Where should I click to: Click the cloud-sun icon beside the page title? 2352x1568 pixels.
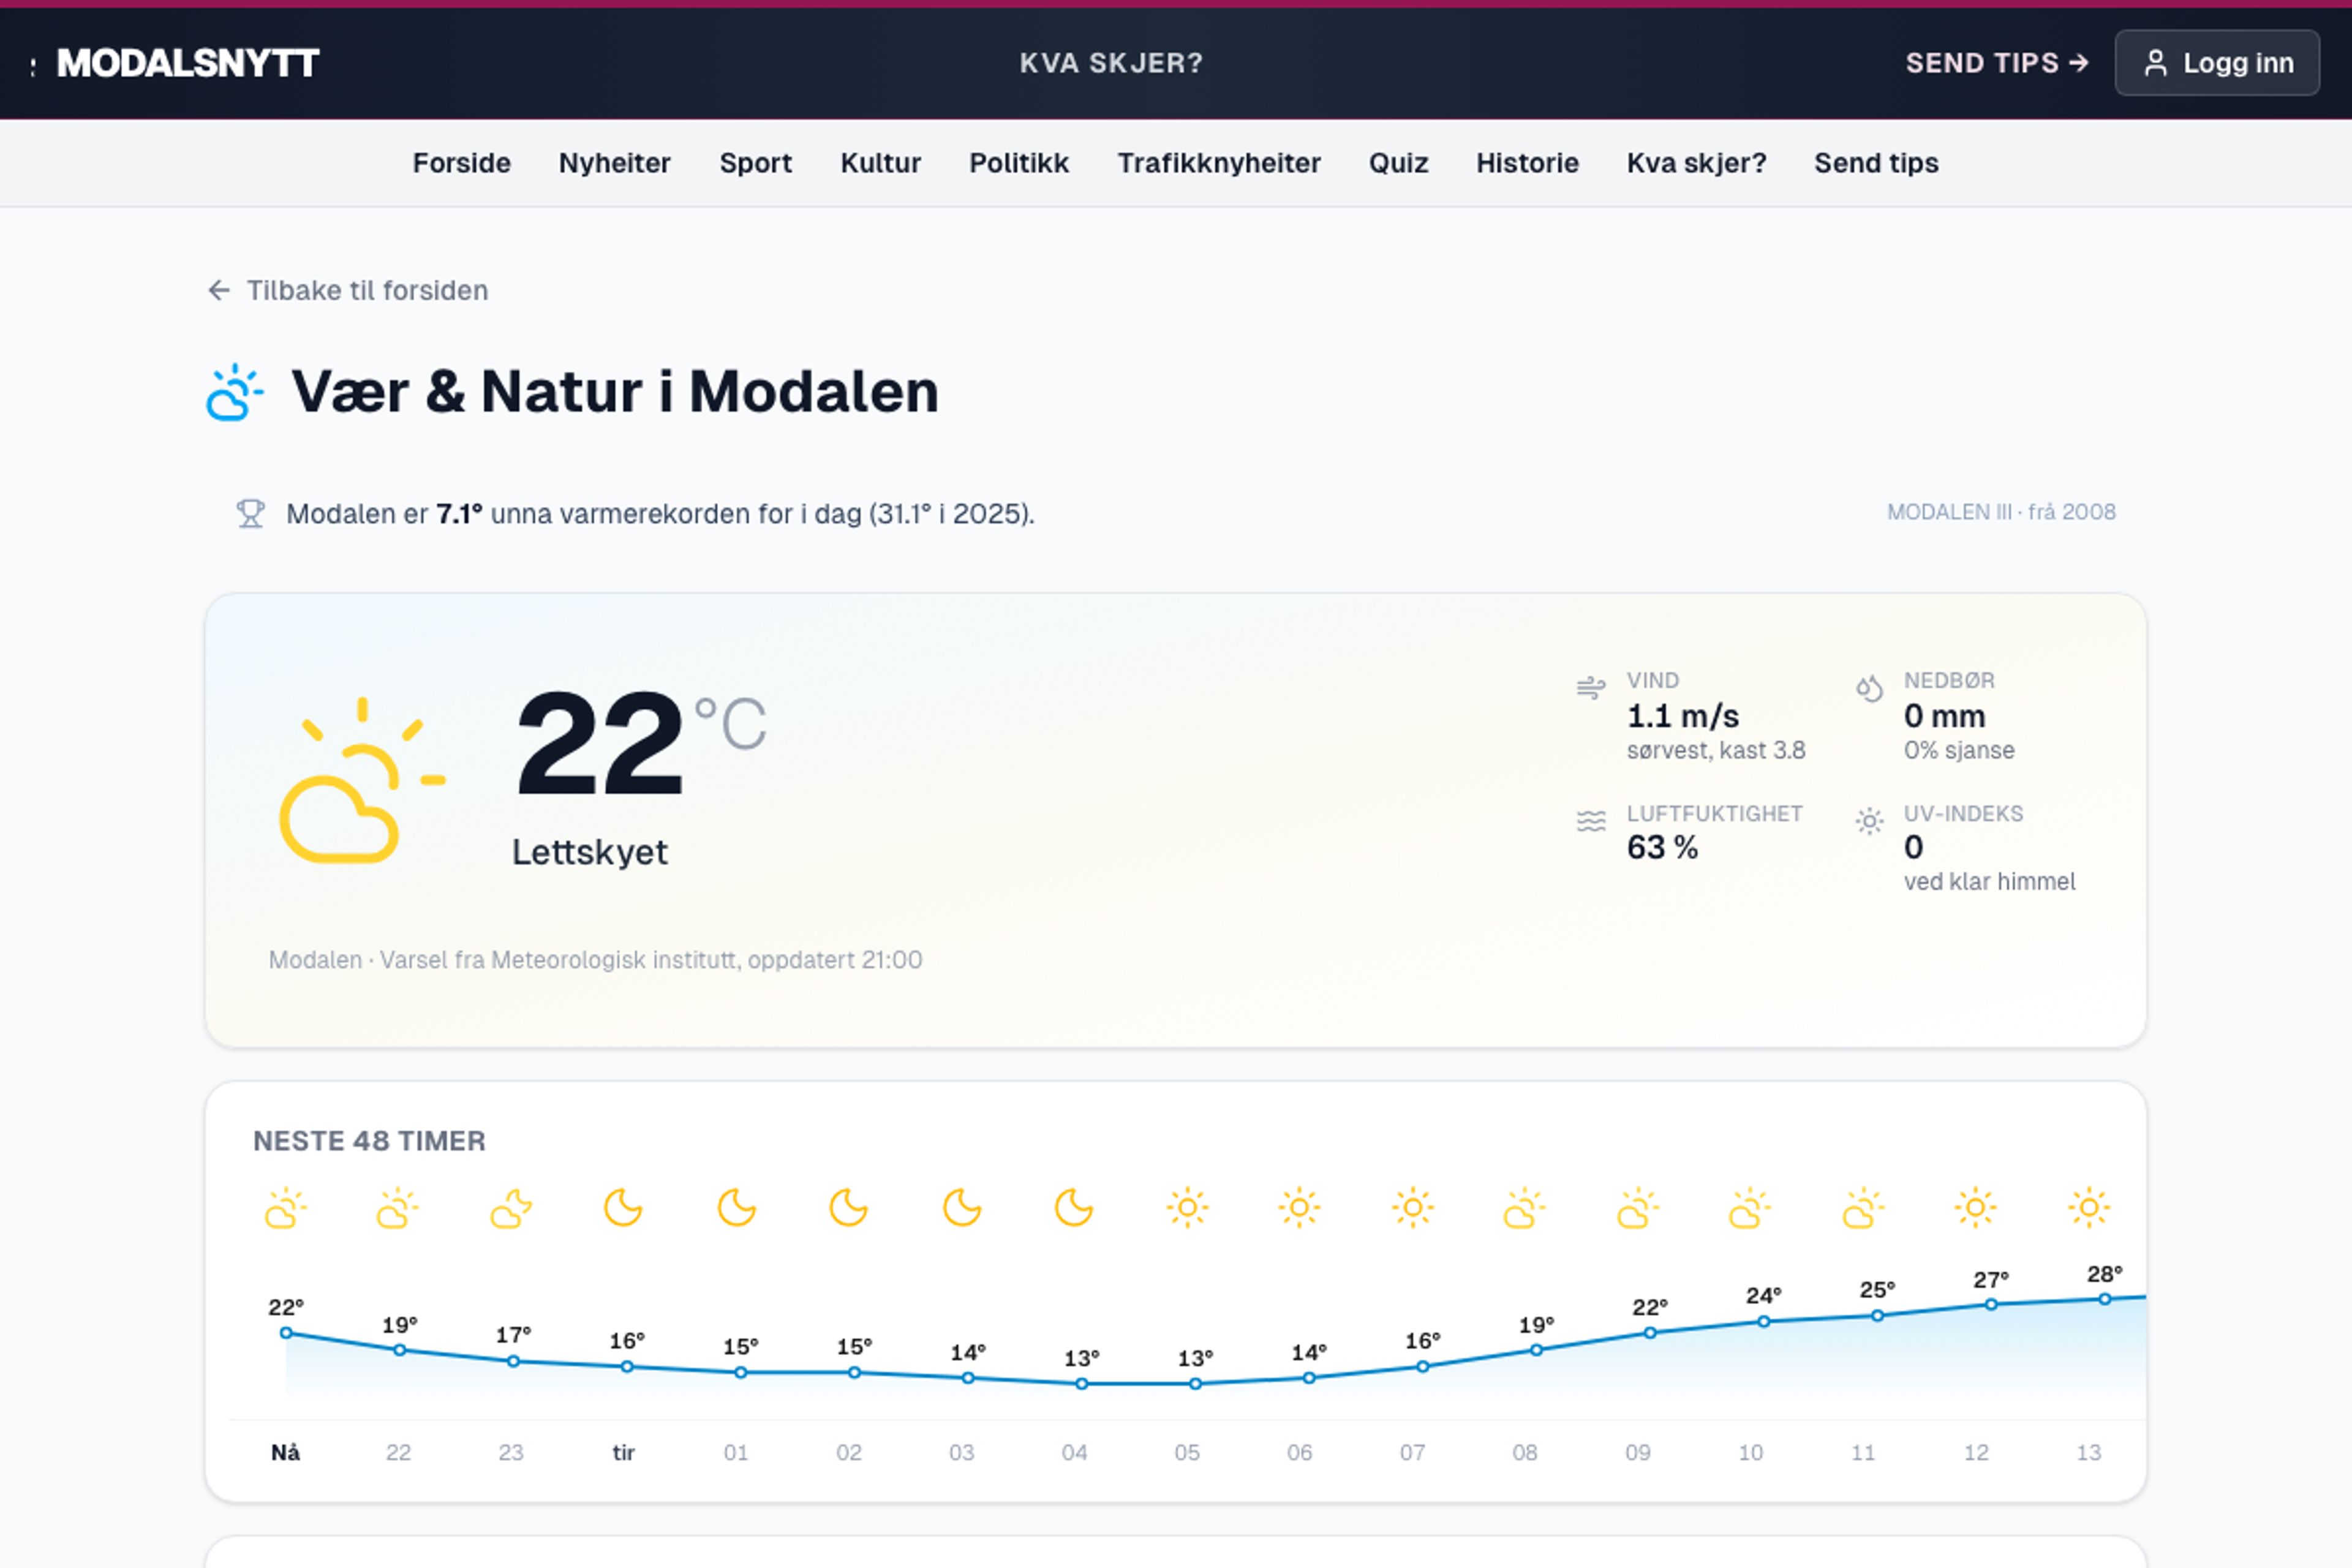click(235, 392)
